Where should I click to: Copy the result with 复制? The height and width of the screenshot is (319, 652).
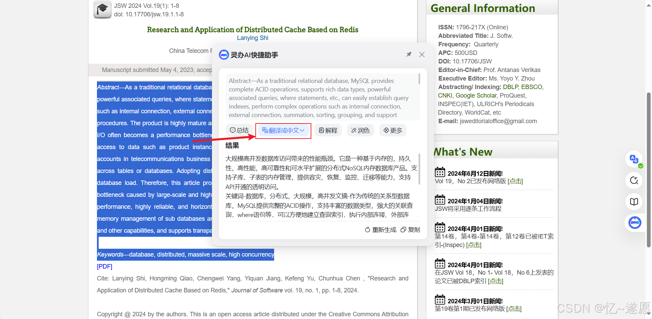[x=410, y=230]
